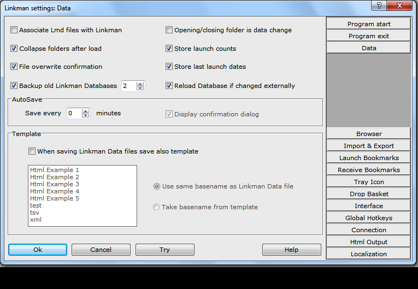Screen dimensions: 418x289
Task: Select Use same basename as Linkman Data file
Action: click(157, 186)
